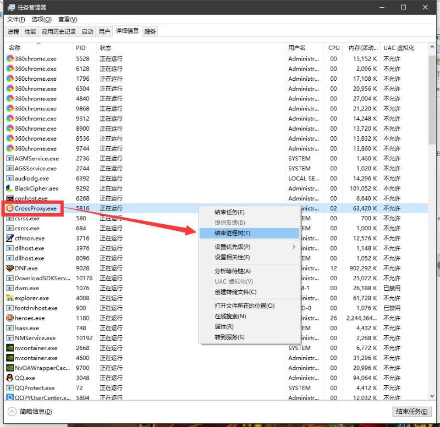Click the 360chrome.exe icon with PID 5528
The image size is (440, 427).
[x=10, y=59]
